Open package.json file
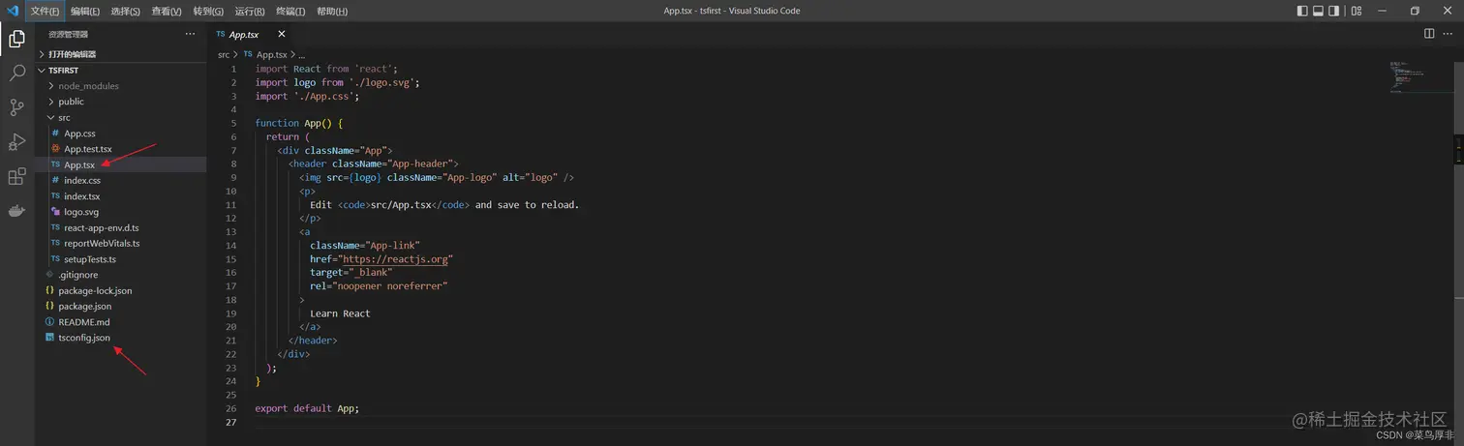 tap(121, 306)
